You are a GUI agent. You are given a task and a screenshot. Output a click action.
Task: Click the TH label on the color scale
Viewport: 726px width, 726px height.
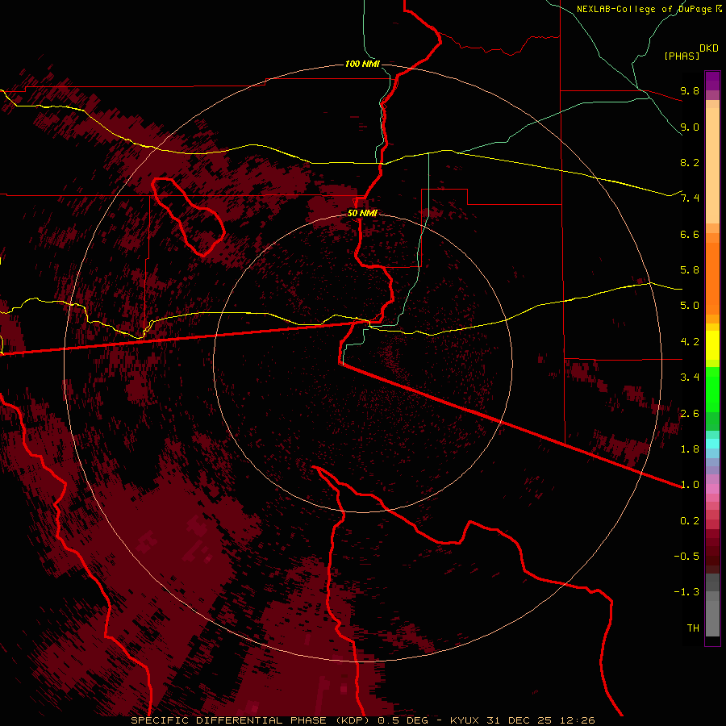click(693, 628)
